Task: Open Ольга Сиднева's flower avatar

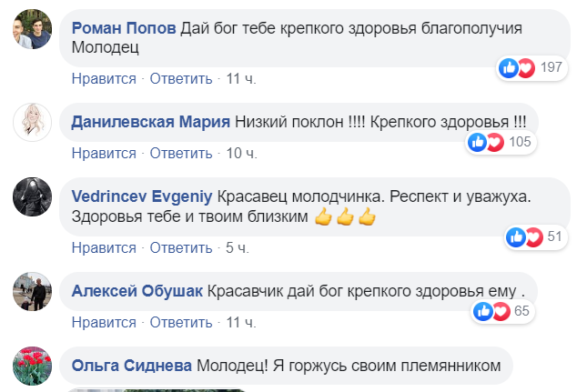Action: [31, 367]
